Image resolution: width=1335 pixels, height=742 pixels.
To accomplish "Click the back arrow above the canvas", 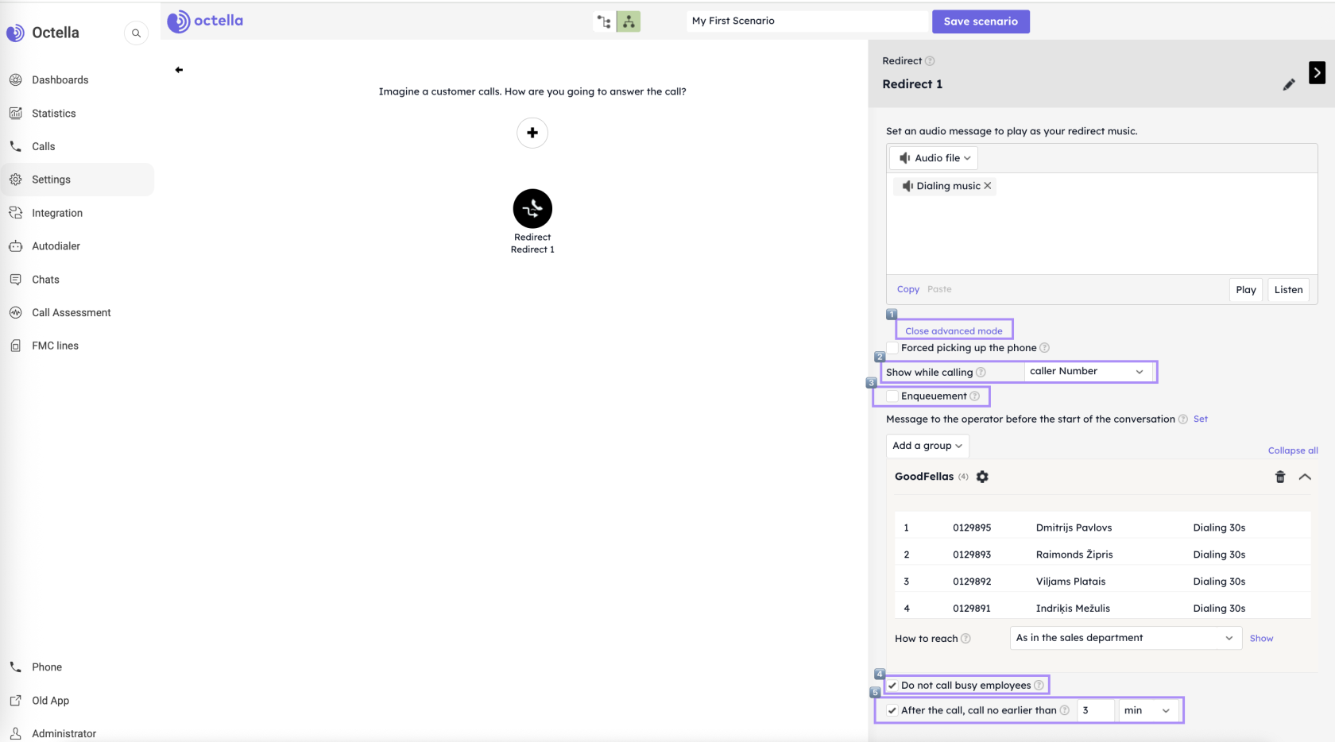I will click(x=179, y=70).
